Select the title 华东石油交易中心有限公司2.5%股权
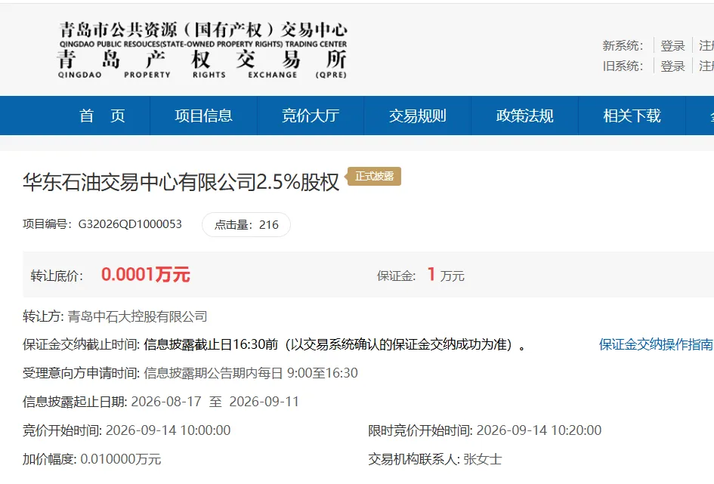This screenshot has height=484, width=714. coord(181,182)
